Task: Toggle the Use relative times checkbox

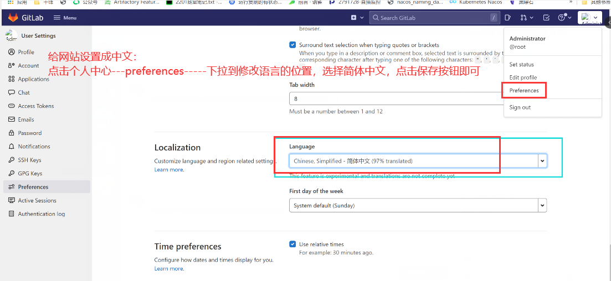Action: 292,244
